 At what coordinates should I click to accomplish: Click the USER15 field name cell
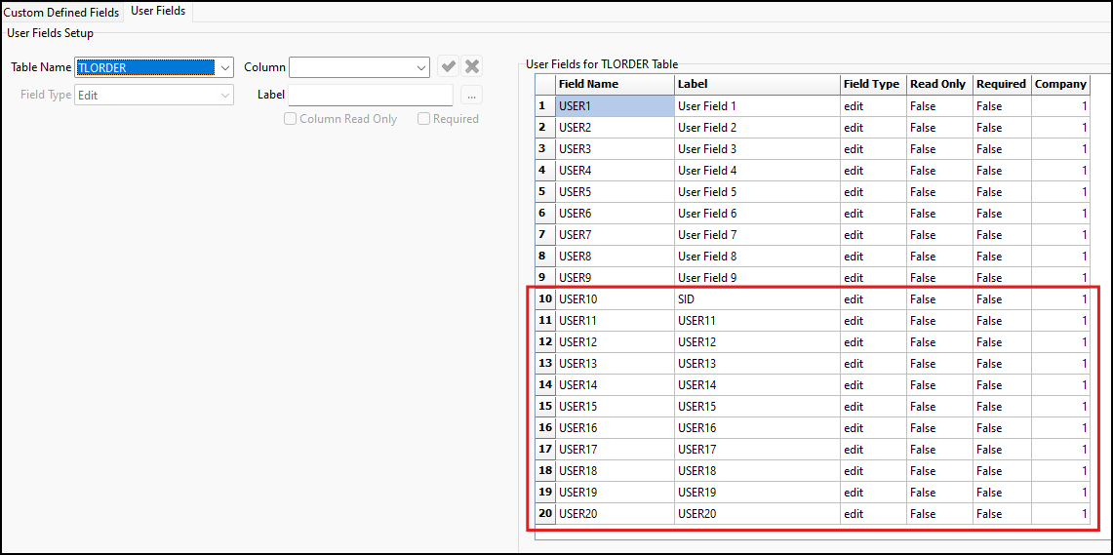614,407
